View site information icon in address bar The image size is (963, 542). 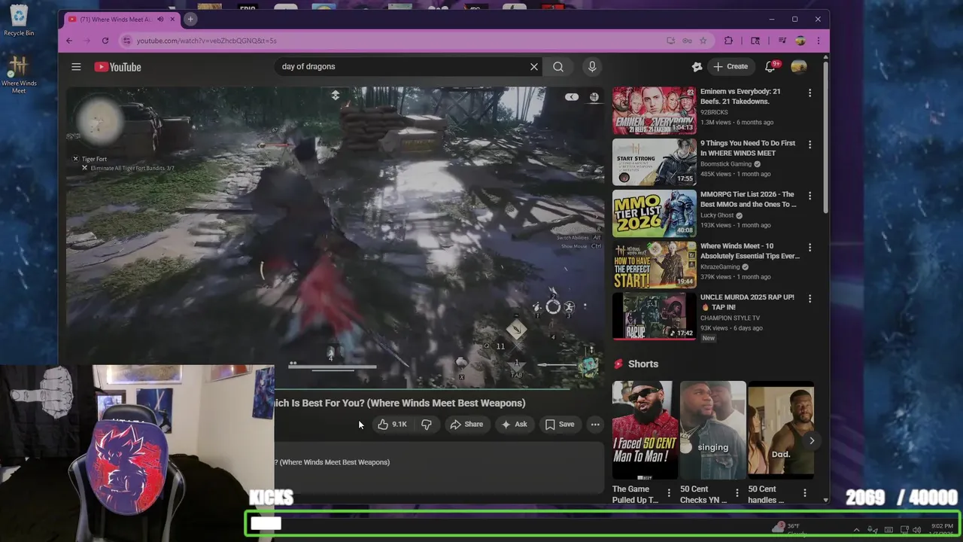click(x=126, y=41)
